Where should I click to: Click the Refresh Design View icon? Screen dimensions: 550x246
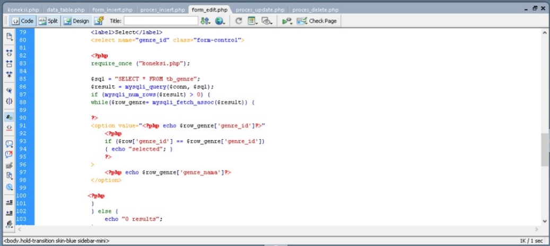(x=239, y=21)
